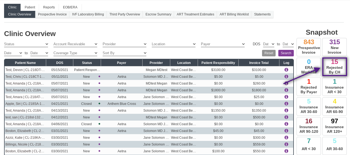Image resolution: width=350 pixels, height=155 pixels.
Task: Expand the Status filter dropdown
Action: 26,44
